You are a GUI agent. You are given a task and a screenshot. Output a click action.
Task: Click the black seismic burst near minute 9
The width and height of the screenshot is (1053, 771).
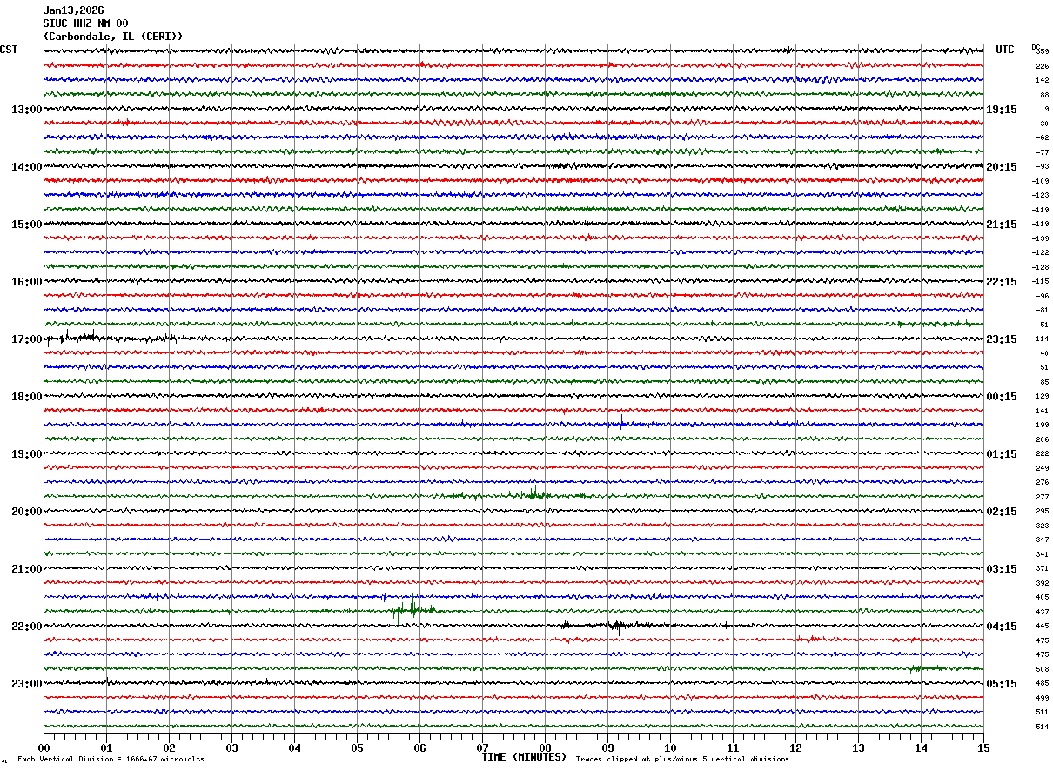tap(618, 625)
